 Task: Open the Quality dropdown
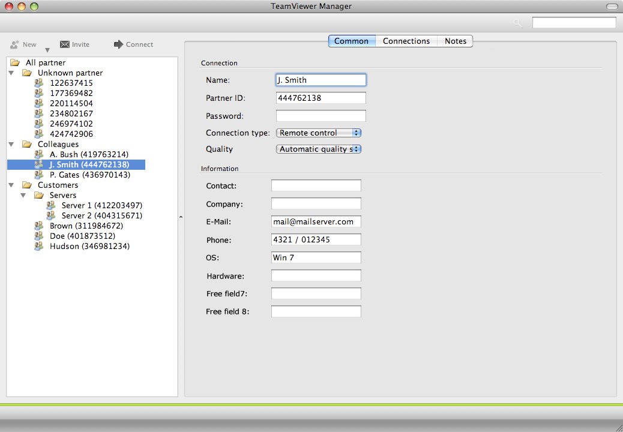[x=319, y=149]
